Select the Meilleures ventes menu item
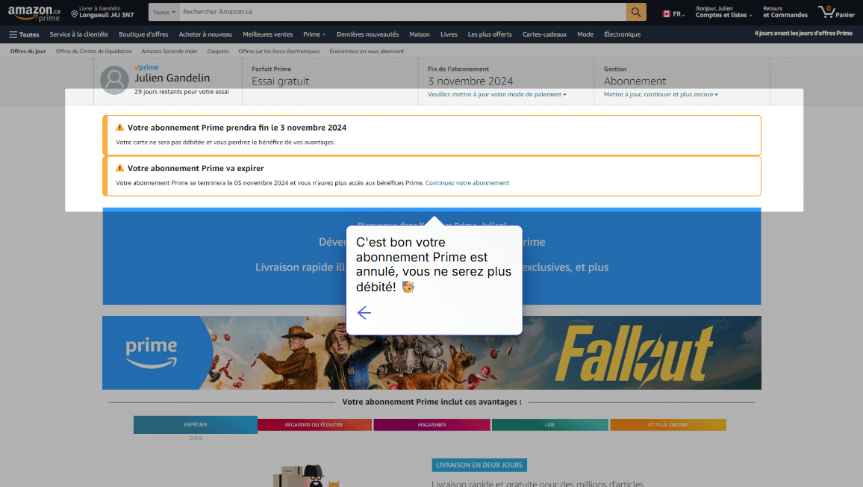Image resolution: width=863 pixels, height=487 pixels. tap(267, 34)
